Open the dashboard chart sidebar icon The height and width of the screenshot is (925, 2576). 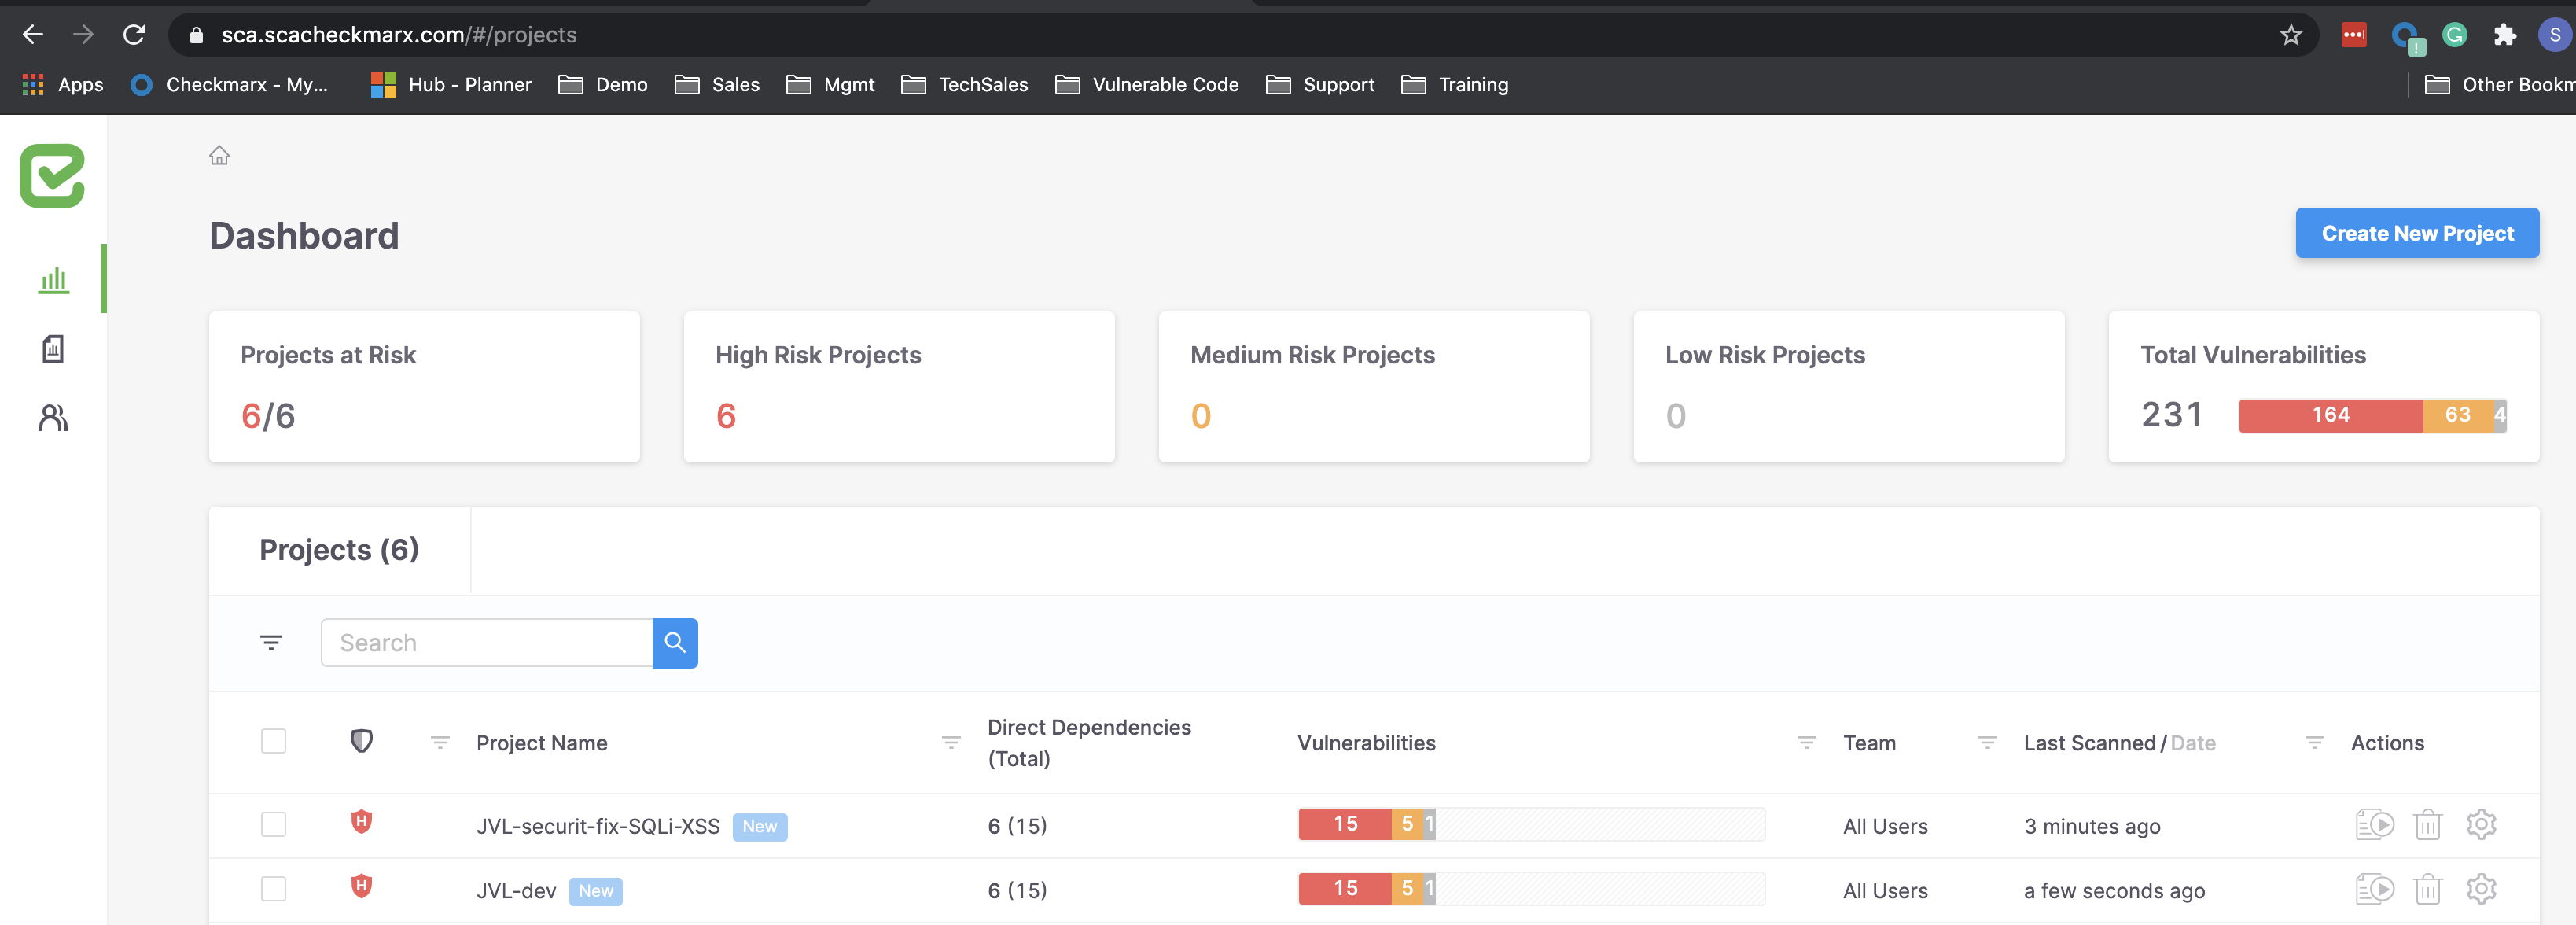53,280
